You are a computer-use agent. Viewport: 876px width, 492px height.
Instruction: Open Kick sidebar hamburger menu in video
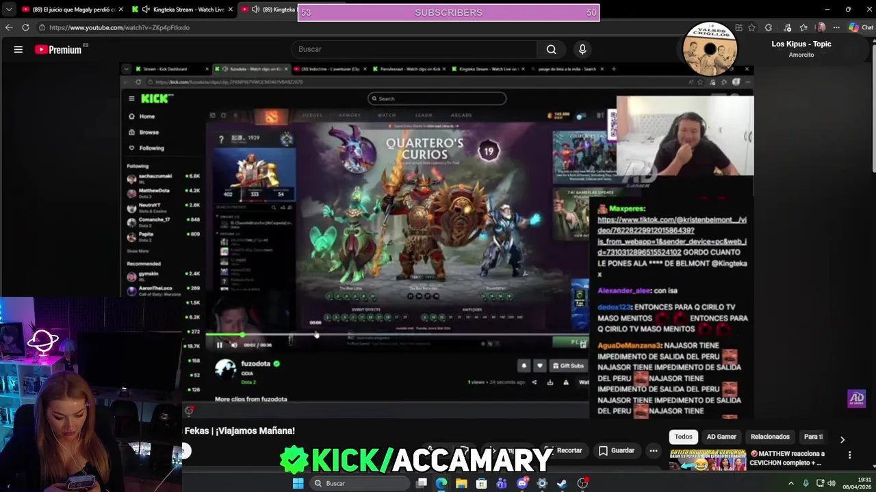(x=131, y=98)
